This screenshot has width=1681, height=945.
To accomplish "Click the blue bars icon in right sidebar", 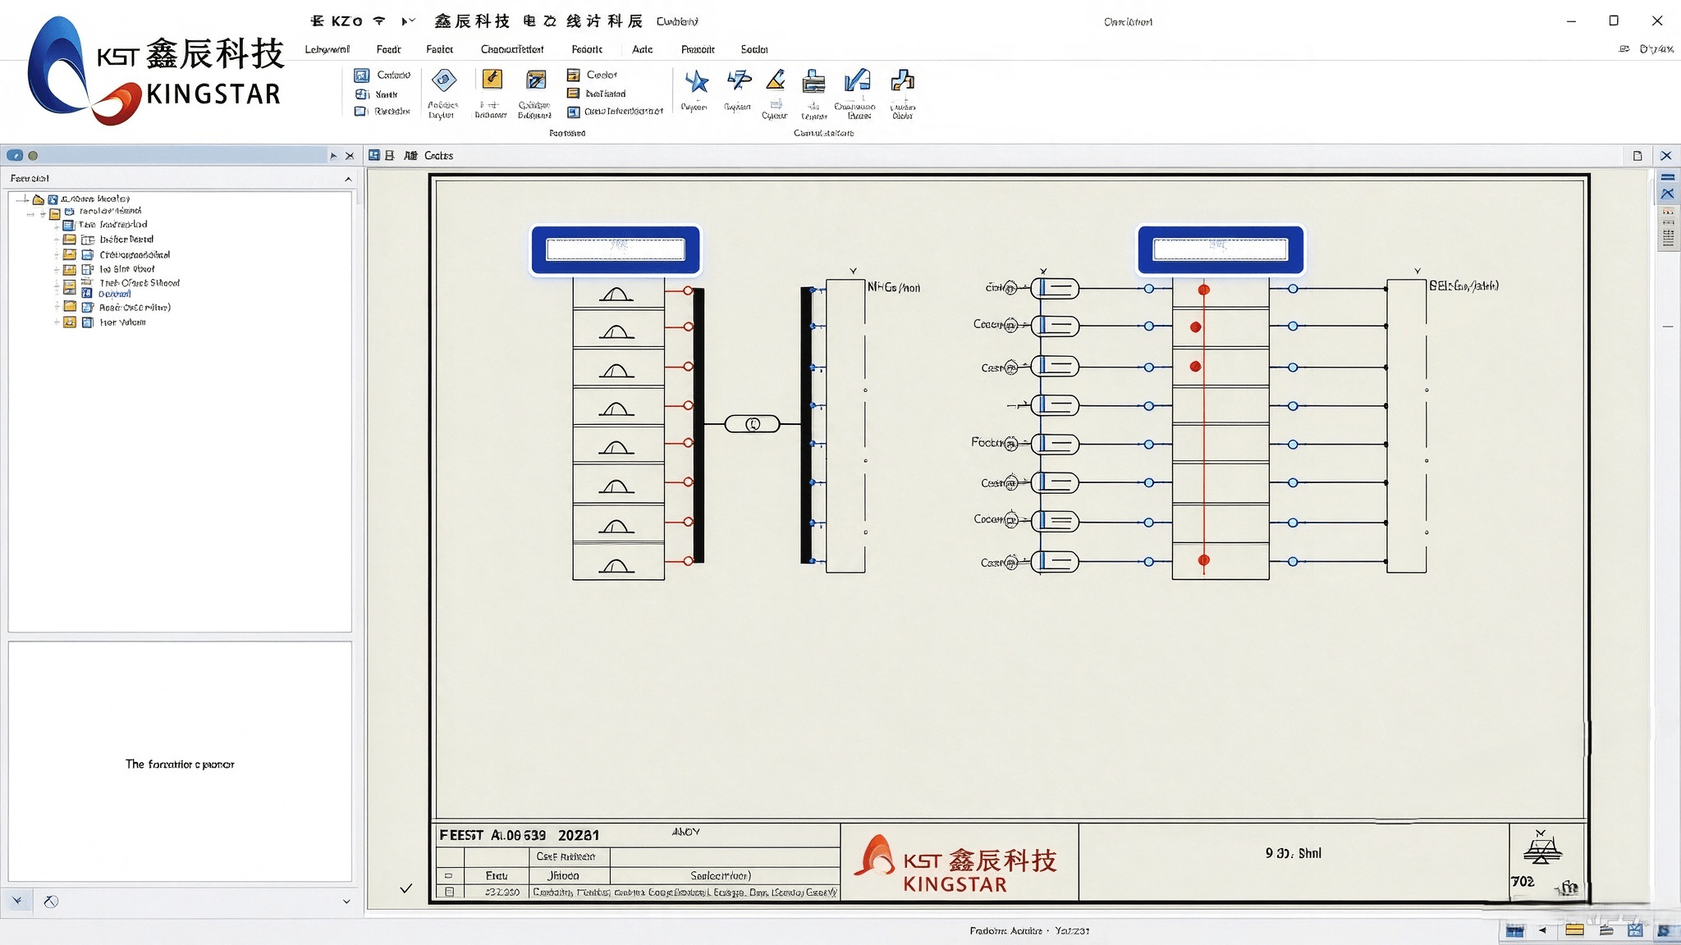I will click(x=1668, y=177).
